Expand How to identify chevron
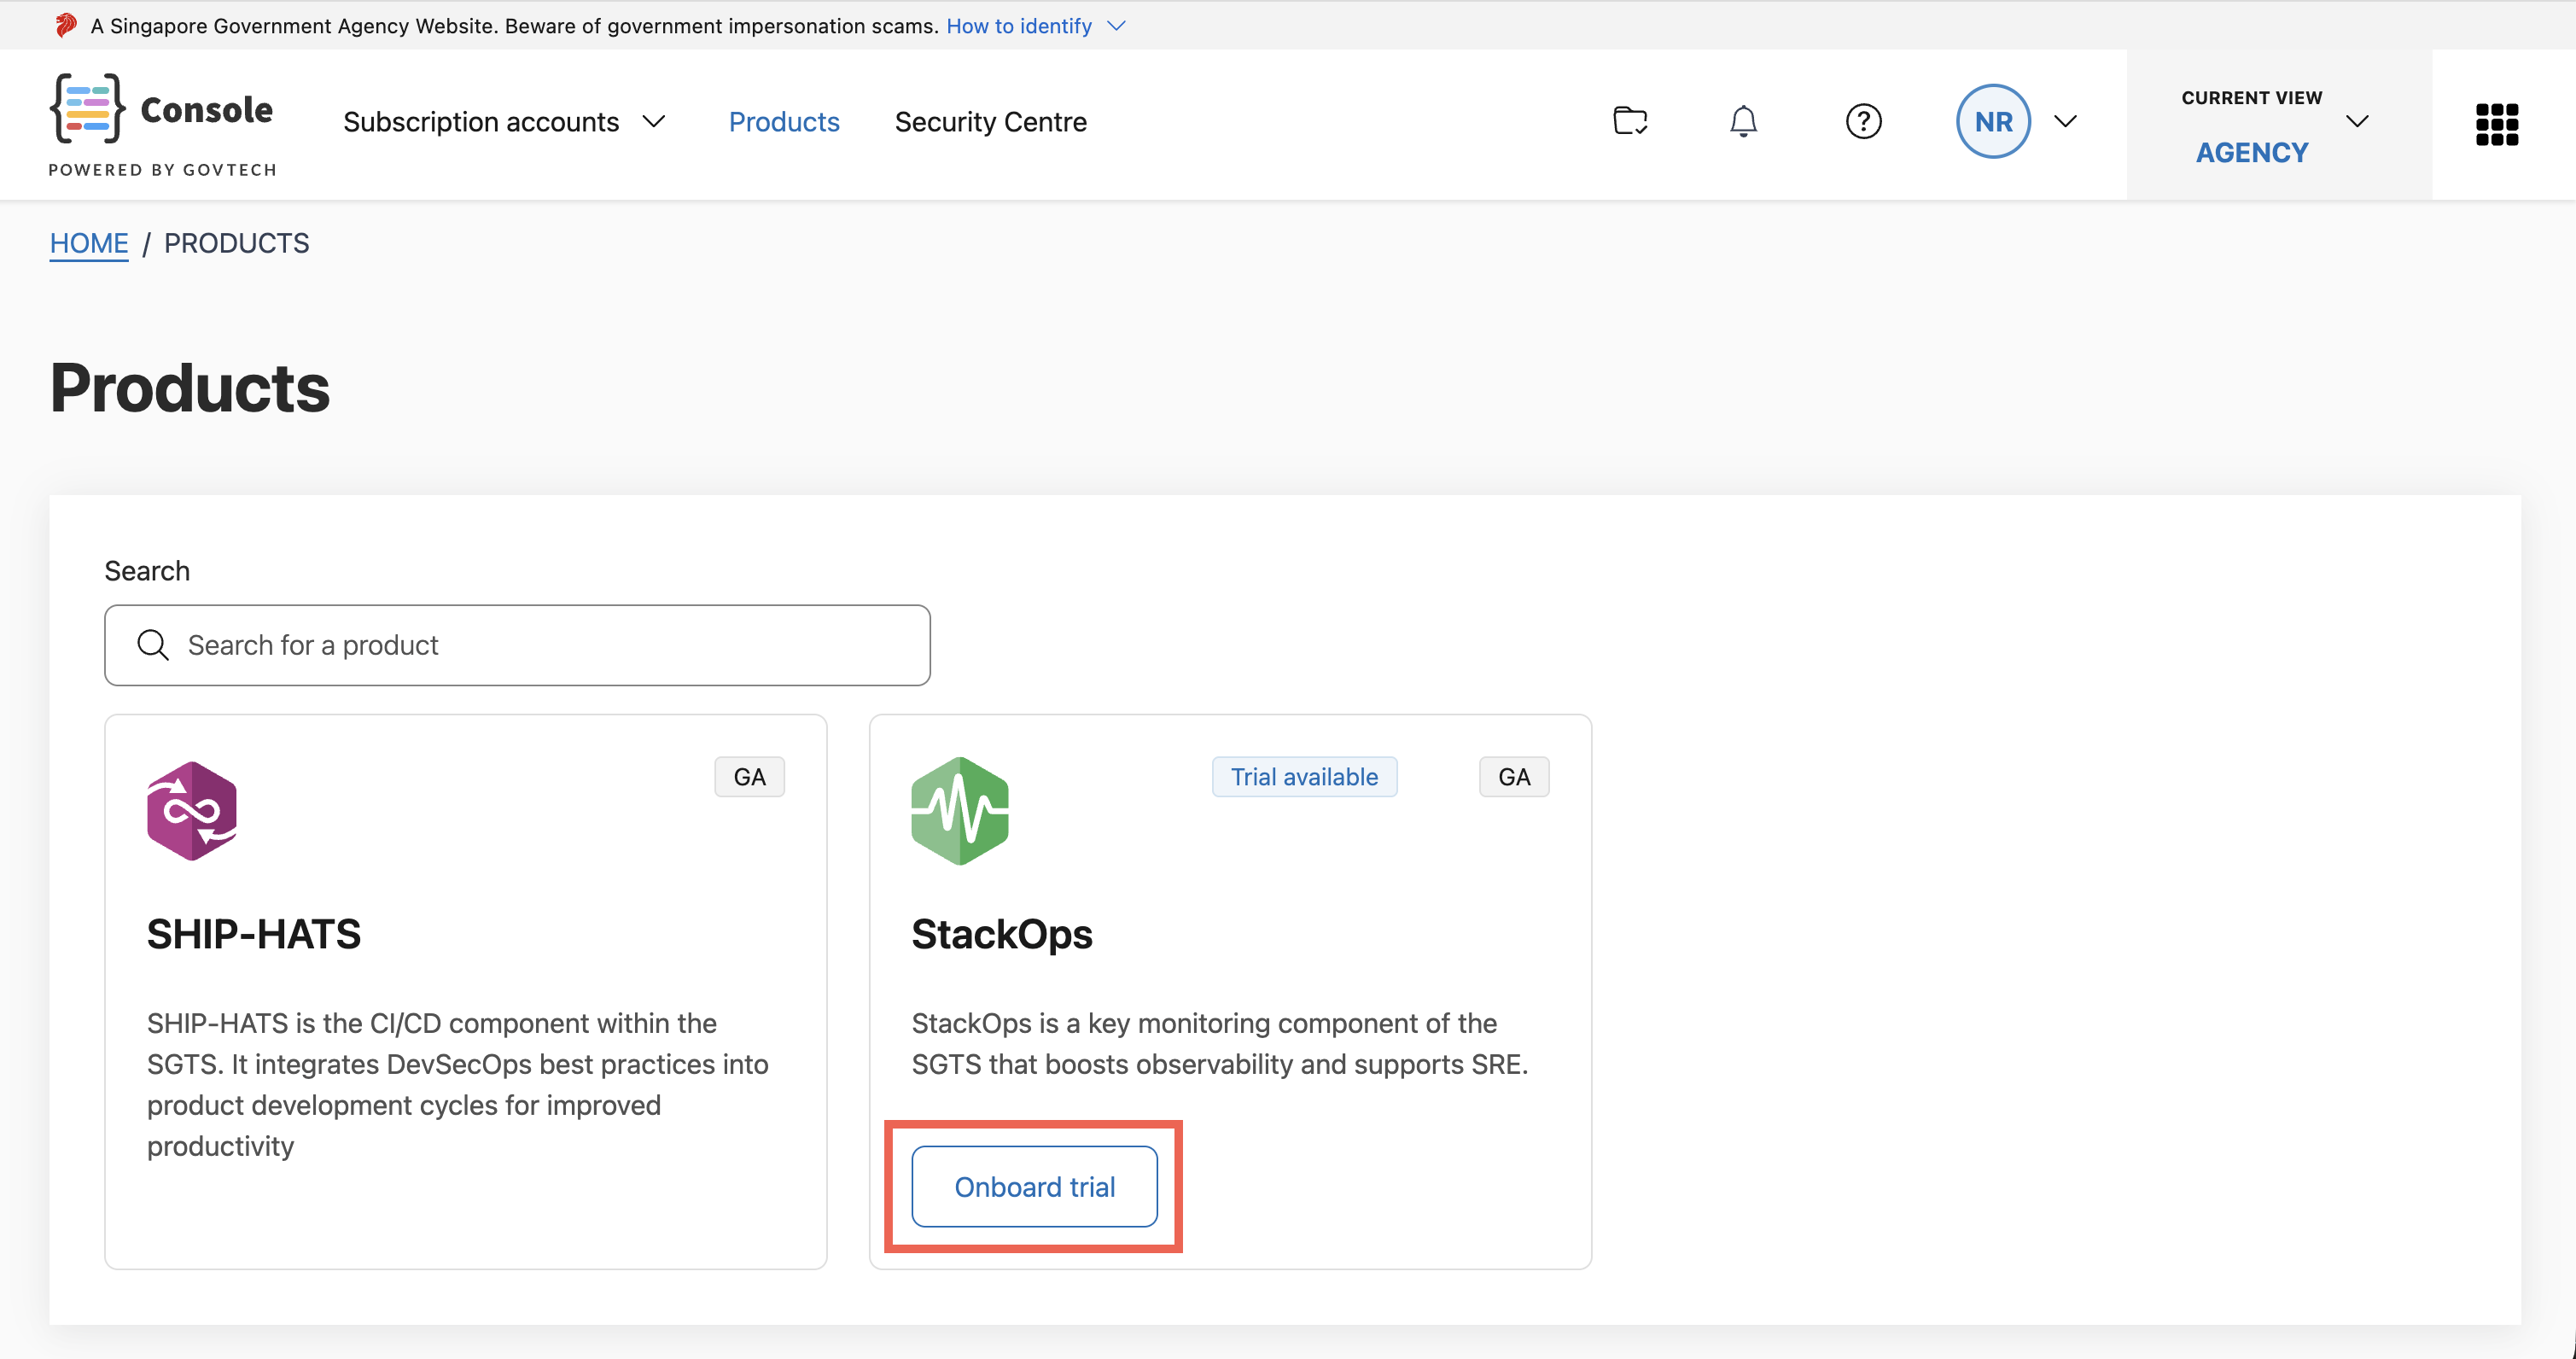2576x1359 pixels. tap(1116, 25)
